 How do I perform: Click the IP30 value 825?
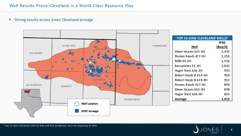227,94
